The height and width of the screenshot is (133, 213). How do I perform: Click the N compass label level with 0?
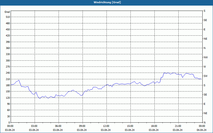coord(204,122)
